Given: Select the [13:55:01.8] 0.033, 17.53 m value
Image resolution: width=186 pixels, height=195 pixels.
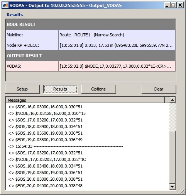Looking at the screenshot, I should coord(117,45).
